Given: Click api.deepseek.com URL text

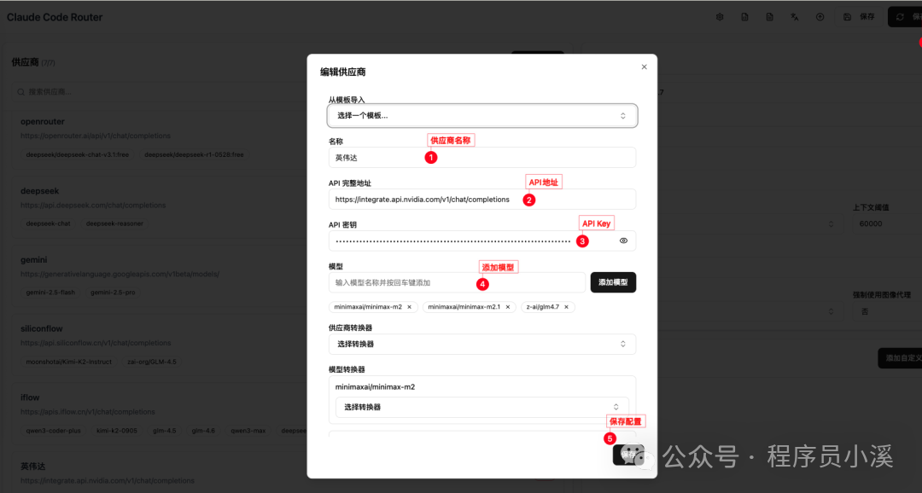Looking at the screenshot, I should tap(93, 205).
